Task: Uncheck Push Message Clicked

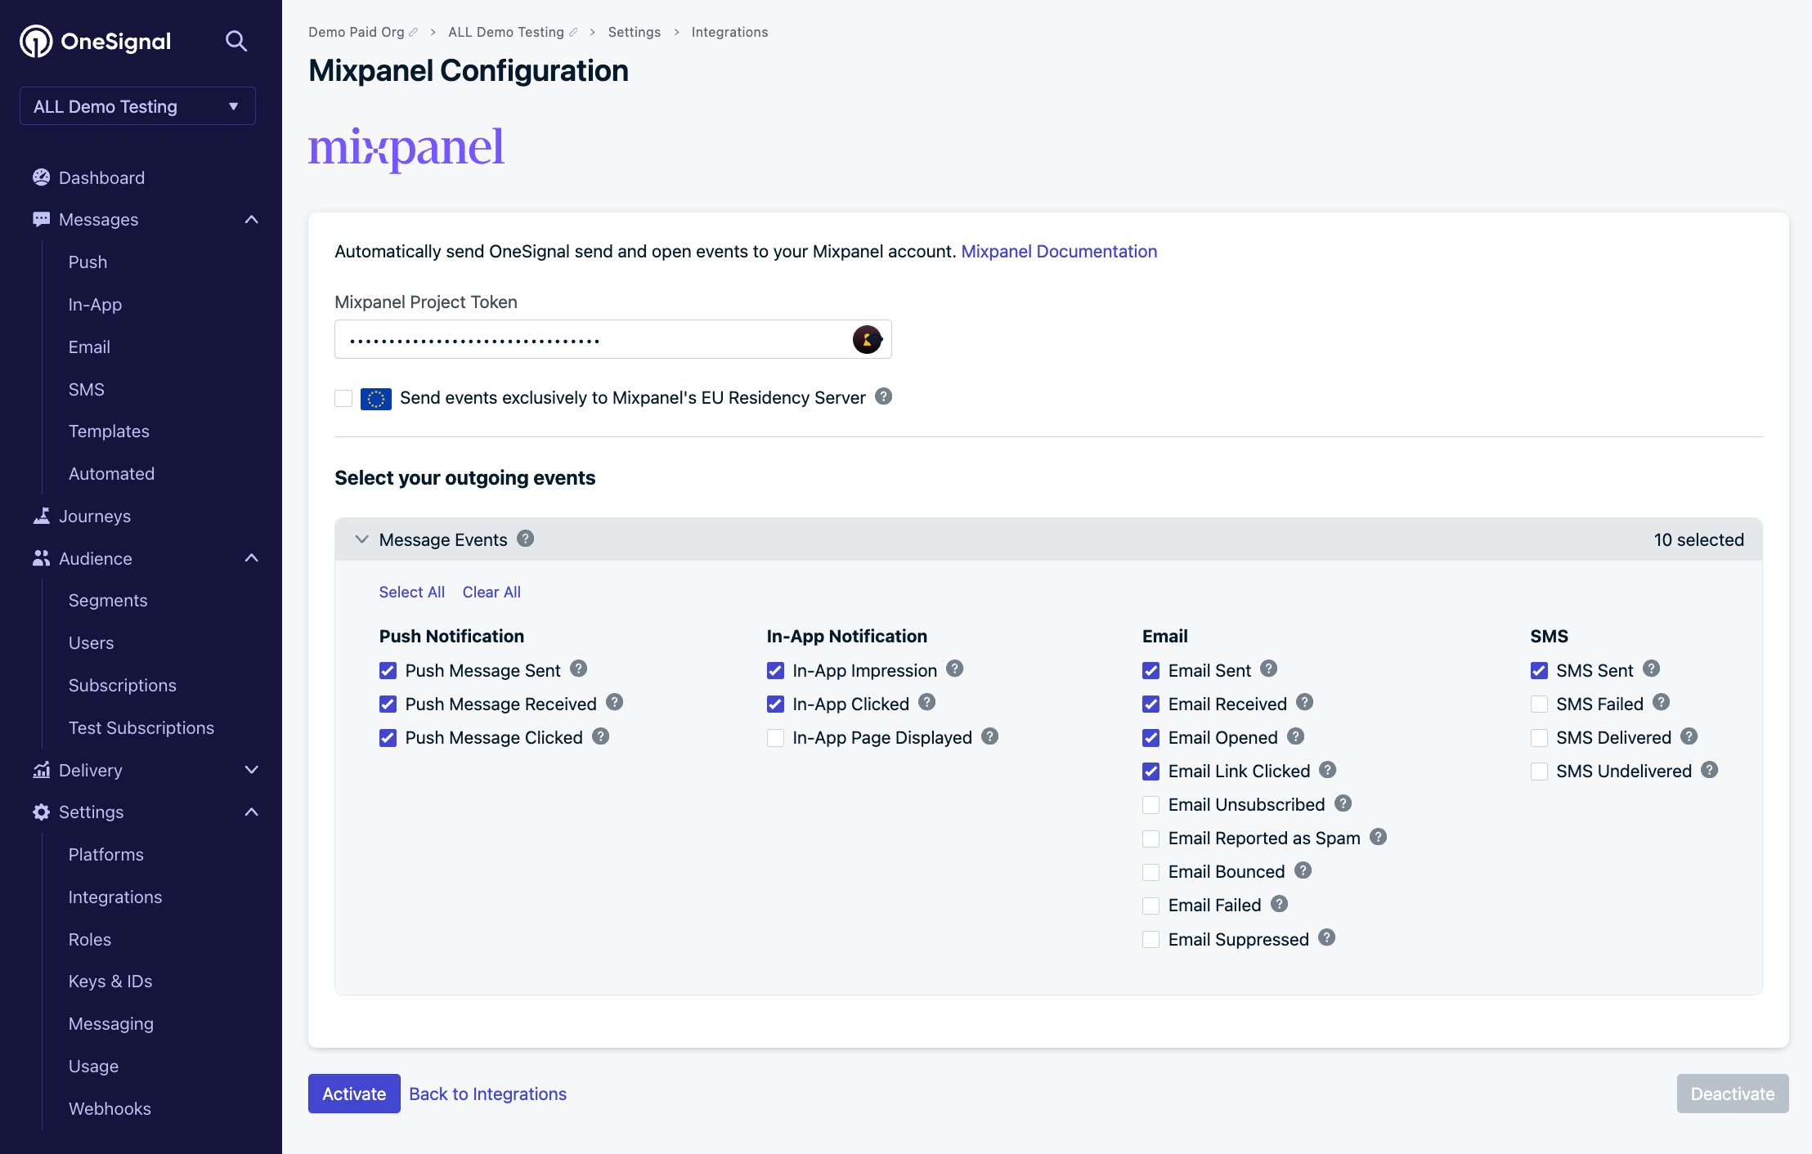Action: [388, 737]
